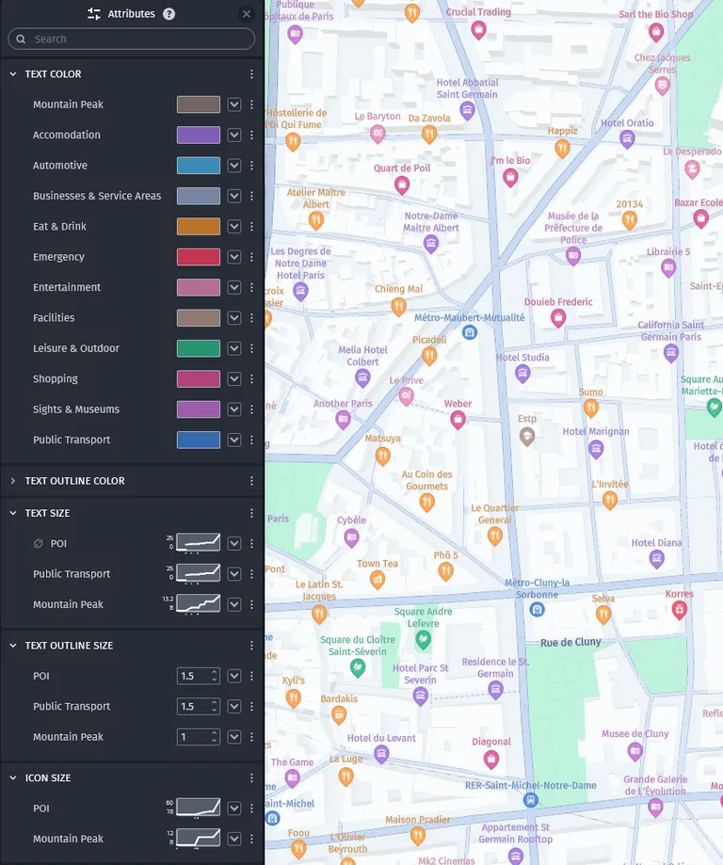
Task: Click the Hotel Diana accommodation pin
Action: pyautogui.click(x=656, y=559)
